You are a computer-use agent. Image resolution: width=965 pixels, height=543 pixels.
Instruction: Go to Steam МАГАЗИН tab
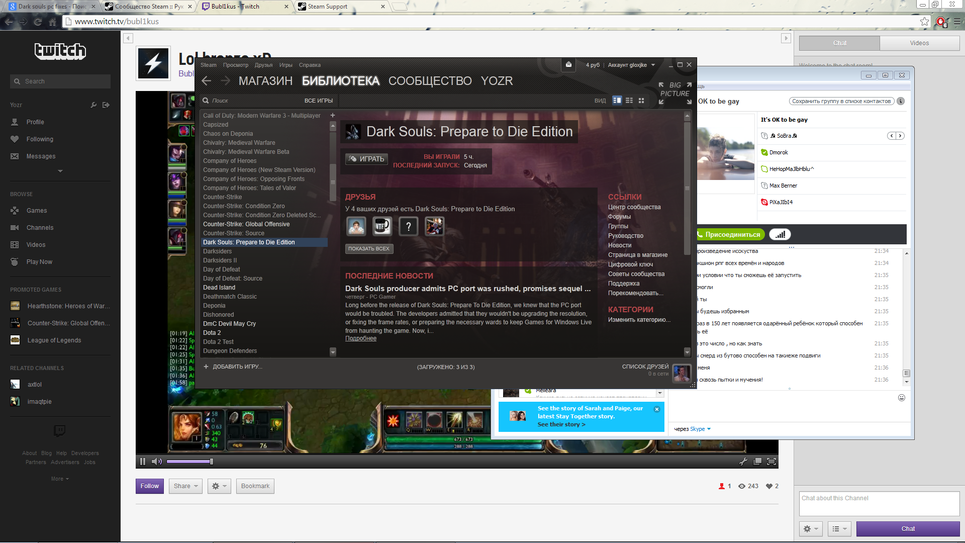pos(265,81)
